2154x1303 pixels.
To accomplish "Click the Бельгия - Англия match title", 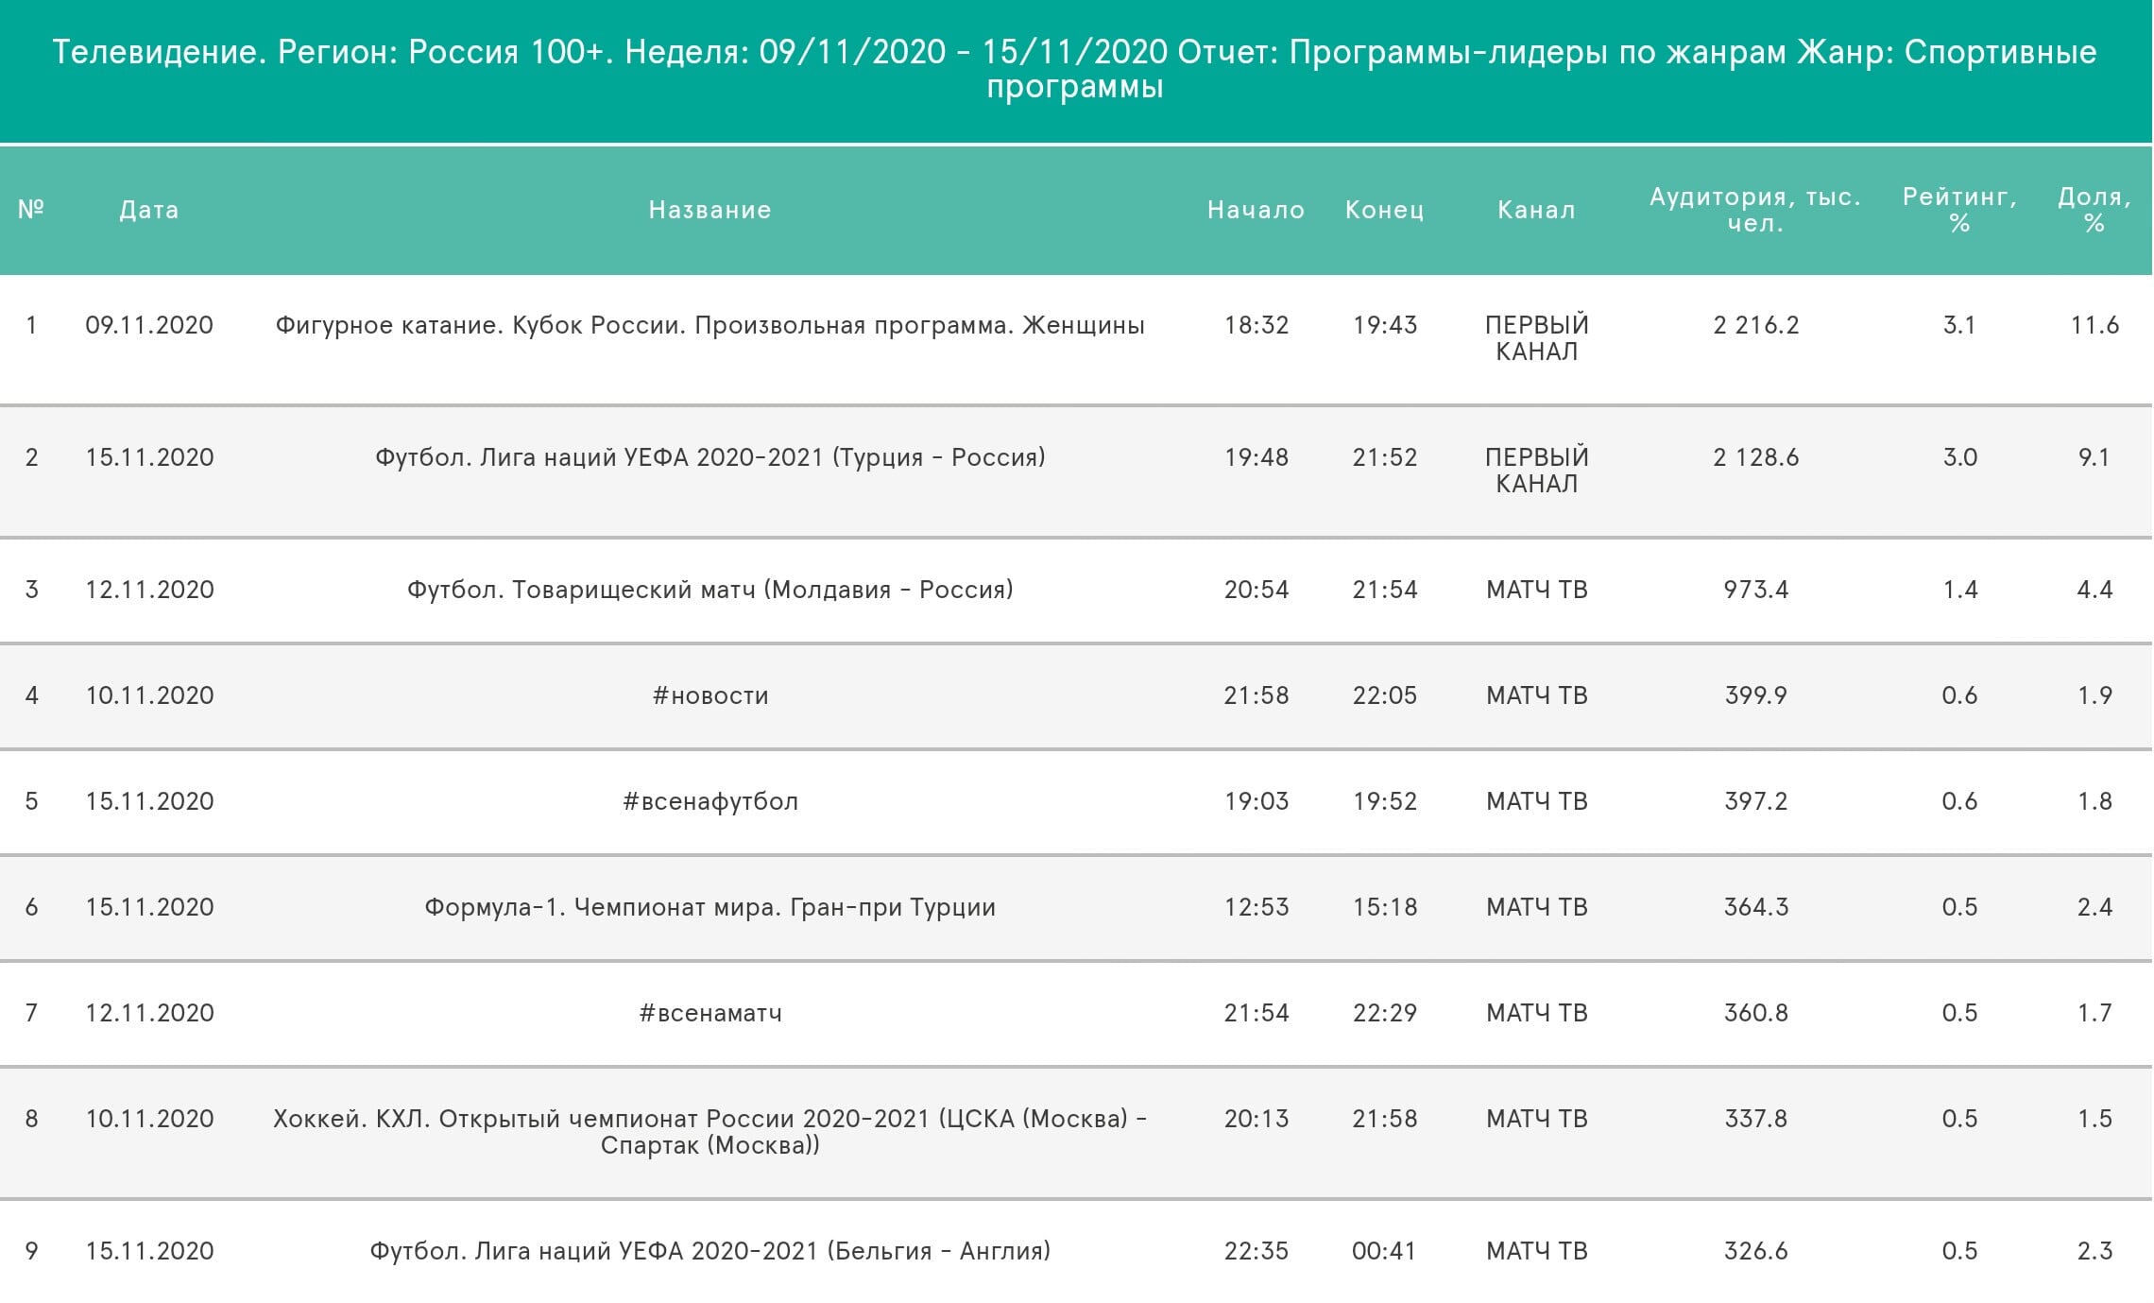I will (x=710, y=1251).
